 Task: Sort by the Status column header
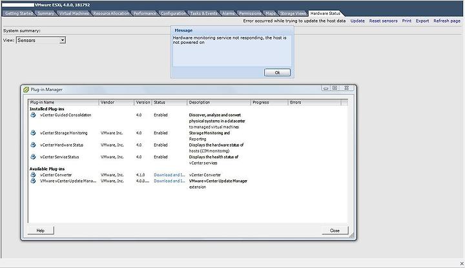(169, 102)
